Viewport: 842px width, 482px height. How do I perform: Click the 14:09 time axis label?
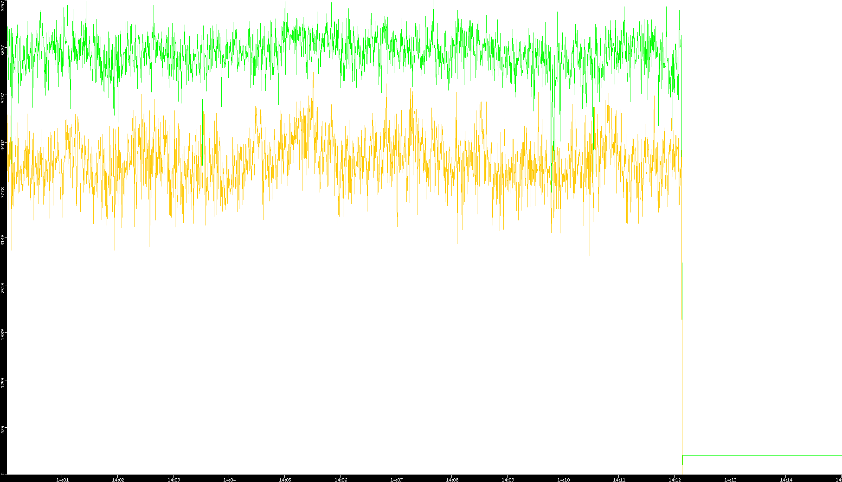(508, 479)
